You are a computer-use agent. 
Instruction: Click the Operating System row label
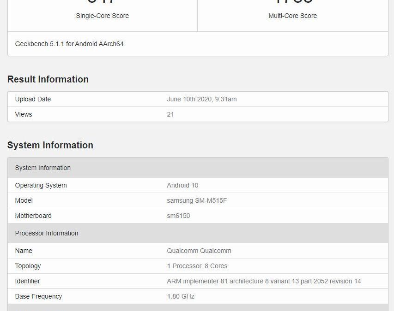[x=41, y=185]
